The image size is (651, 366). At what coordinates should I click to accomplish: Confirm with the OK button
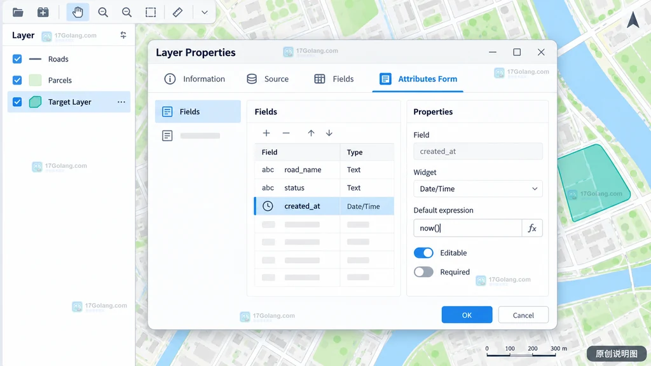click(467, 315)
